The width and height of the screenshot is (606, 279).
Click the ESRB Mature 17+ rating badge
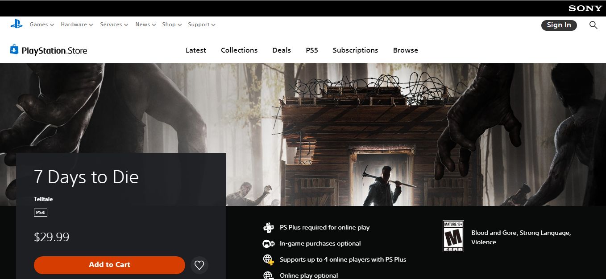point(453,236)
